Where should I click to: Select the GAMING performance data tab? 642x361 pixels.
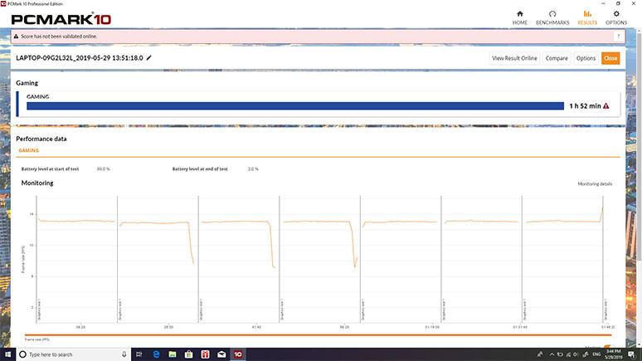click(x=28, y=151)
